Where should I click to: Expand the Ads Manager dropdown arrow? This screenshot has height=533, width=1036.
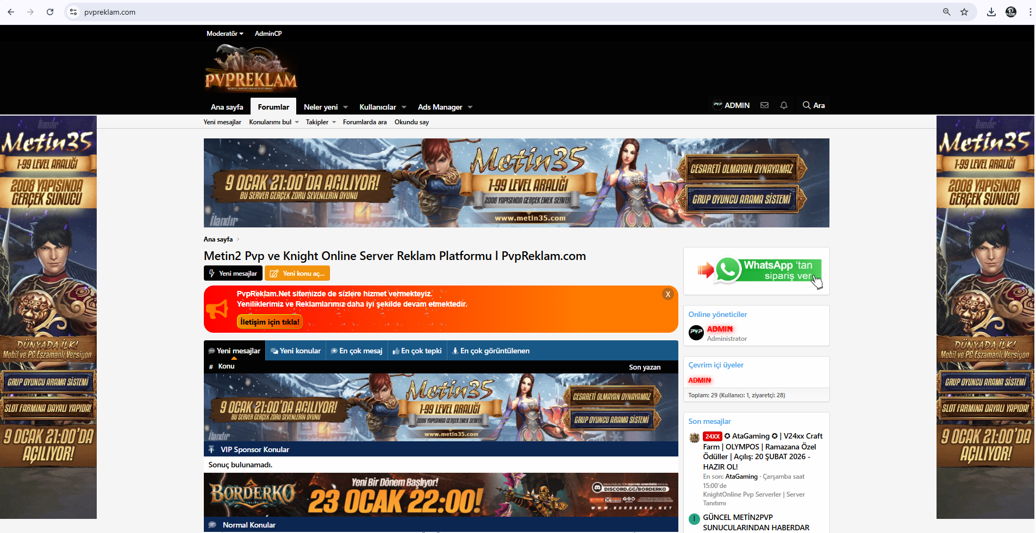(470, 107)
